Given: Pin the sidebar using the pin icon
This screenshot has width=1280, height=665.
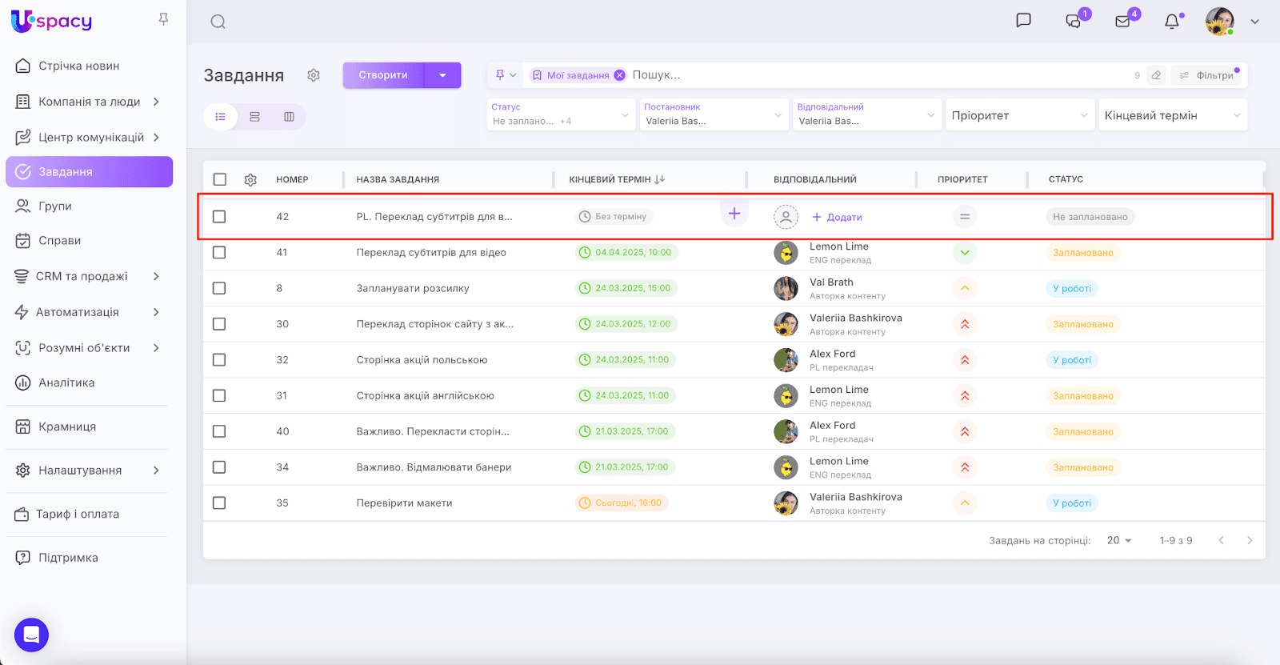Looking at the screenshot, I should click(163, 19).
